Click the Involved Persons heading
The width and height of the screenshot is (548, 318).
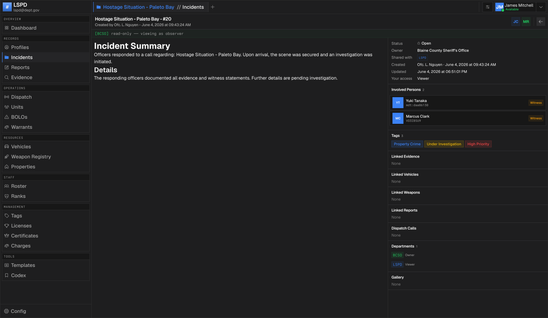click(x=406, y=90)
